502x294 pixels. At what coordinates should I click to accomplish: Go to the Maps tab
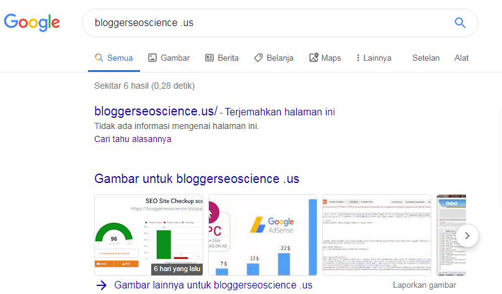[325, 58]
